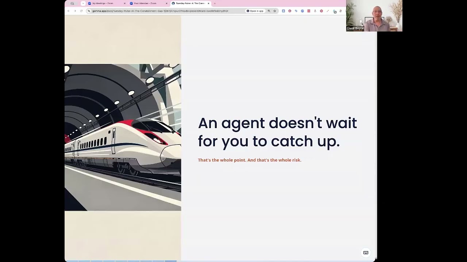Switch to the My Meetings - Zoom tab
This screenshot has height=262, width=467.
106,3
